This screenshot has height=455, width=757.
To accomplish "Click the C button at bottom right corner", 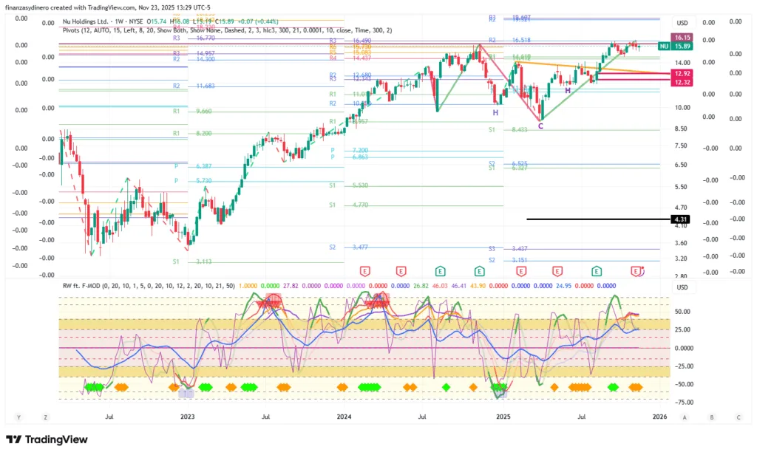I will pos(737,417).
